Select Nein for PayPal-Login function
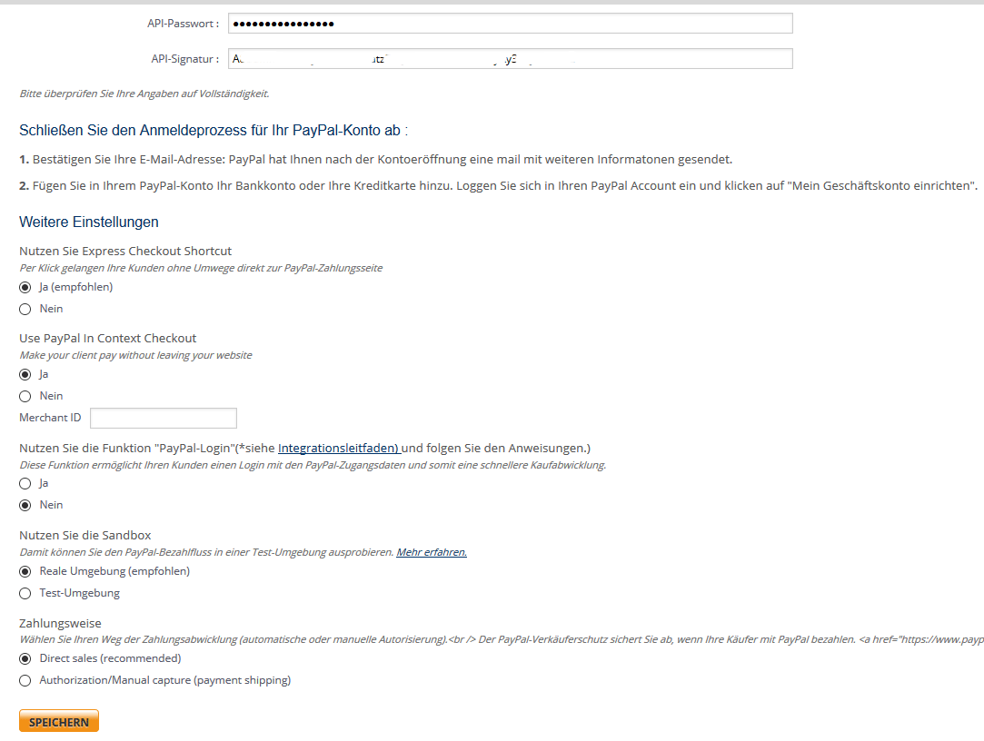This screenshot has height=741, width=984. [25, 505]
